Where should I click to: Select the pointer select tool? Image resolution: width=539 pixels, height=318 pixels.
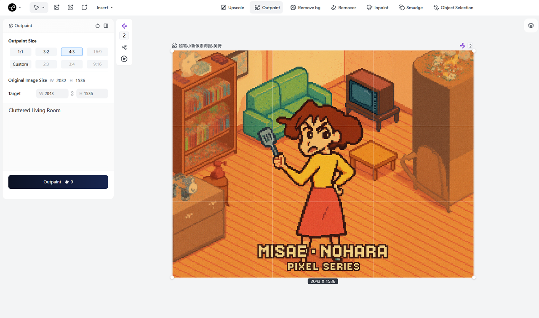pos(37,8)
